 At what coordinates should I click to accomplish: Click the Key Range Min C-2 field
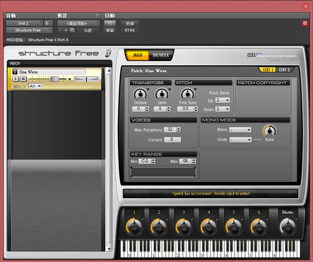(x=145, y=161)
